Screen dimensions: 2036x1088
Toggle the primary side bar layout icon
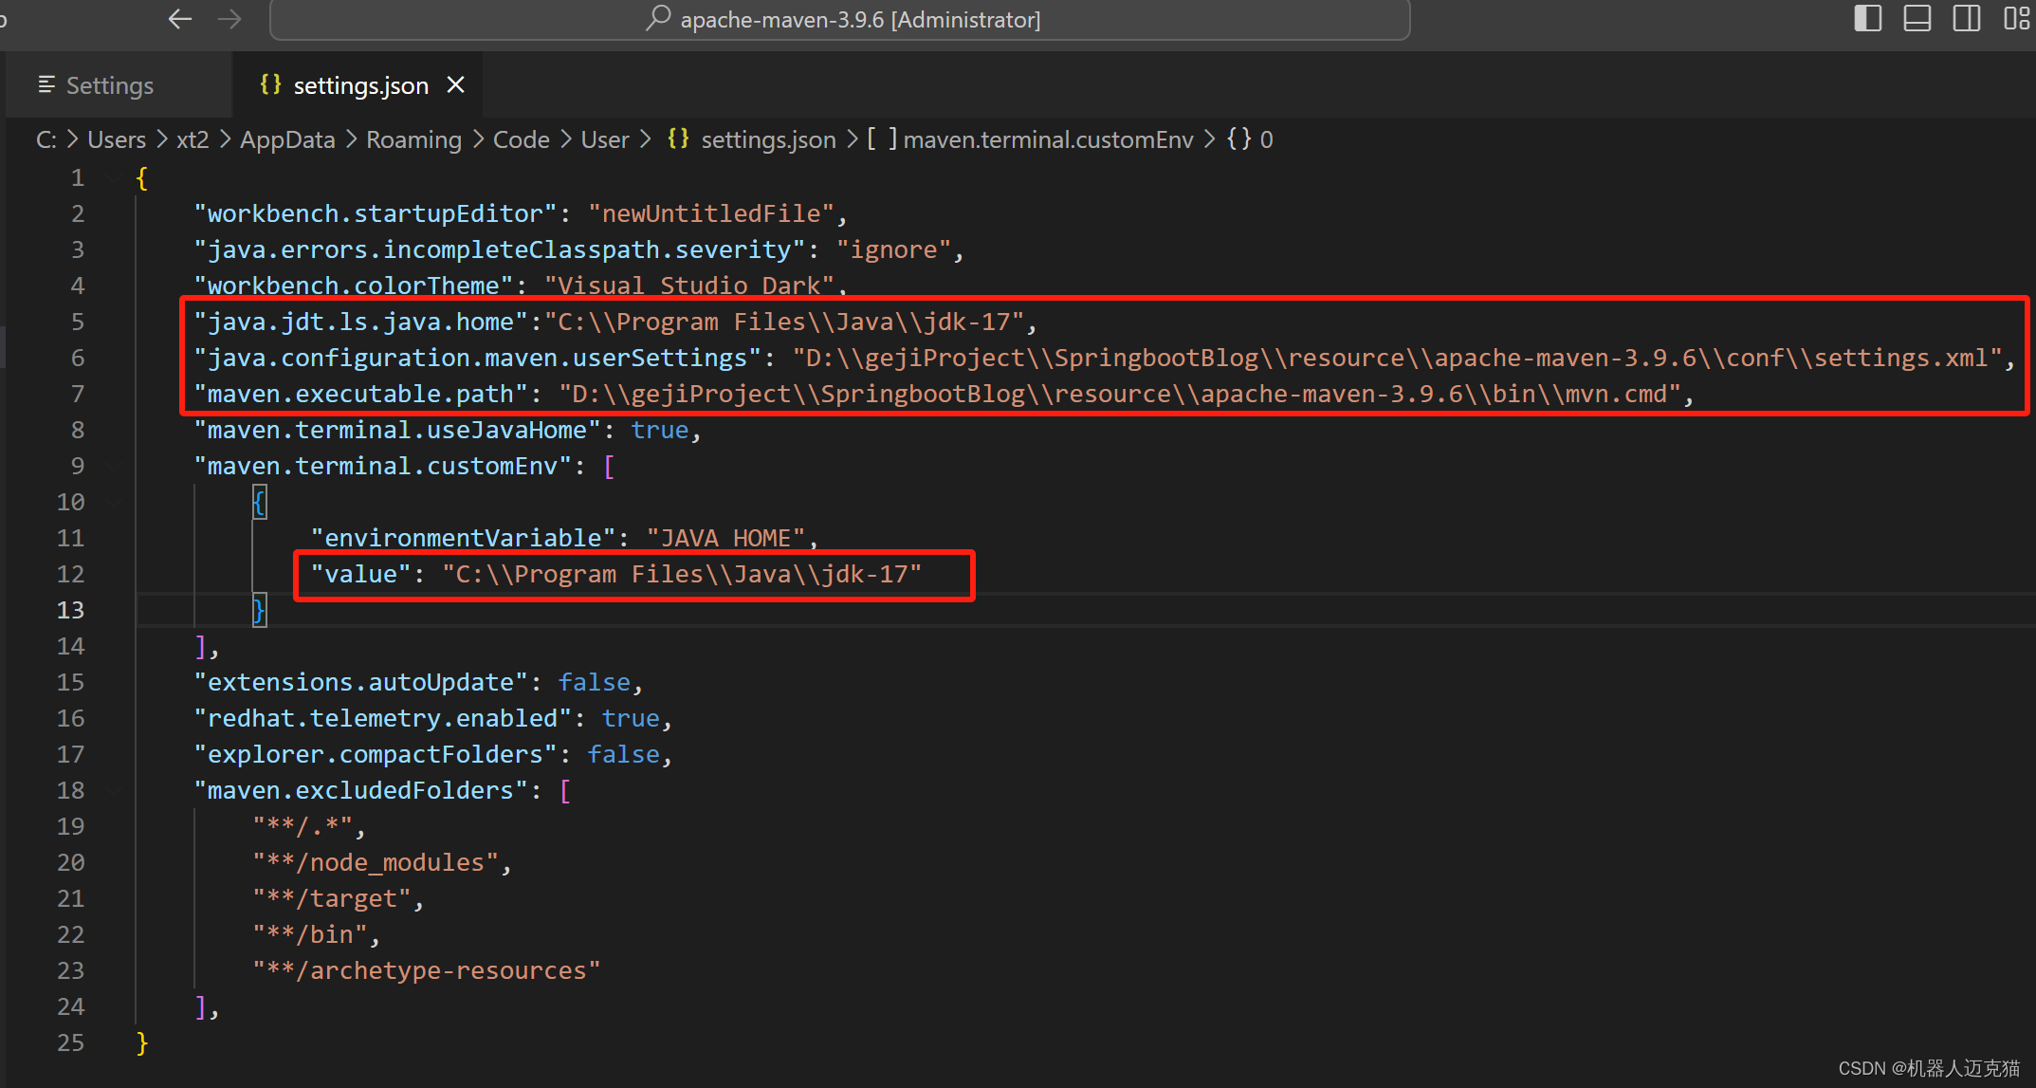click(1867, 19)
